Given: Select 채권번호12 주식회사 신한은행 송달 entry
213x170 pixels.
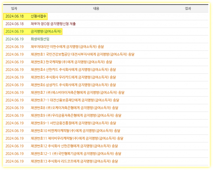Looking at the screenshot, I should pos(74,146).
